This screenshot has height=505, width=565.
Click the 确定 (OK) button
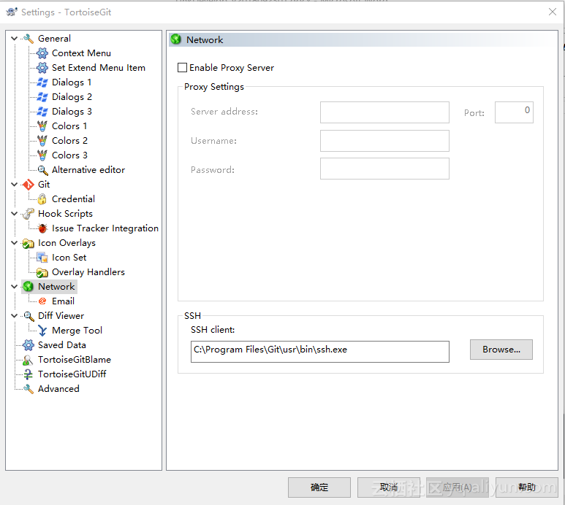pyautogui.click(x=319, y=487)
